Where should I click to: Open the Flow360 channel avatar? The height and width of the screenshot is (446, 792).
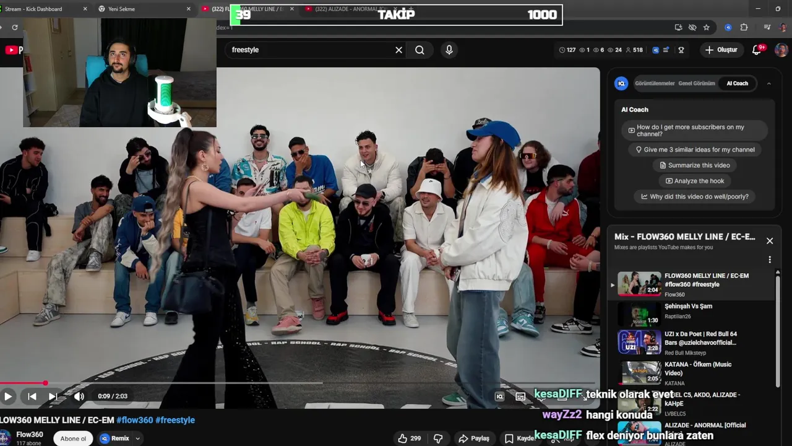click(x=5, y=438)
